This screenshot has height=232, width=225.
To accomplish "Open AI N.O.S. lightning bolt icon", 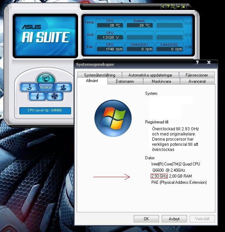I will (x=37, y=96).
